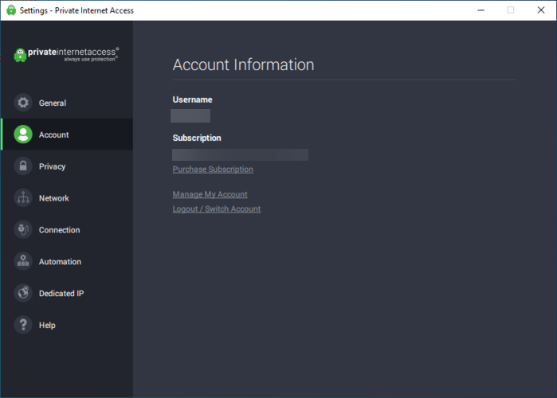Click the green Account person icon
557x398 pixels.
23,135
